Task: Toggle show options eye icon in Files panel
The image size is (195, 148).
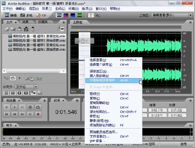Action: [x=61, y=29]
